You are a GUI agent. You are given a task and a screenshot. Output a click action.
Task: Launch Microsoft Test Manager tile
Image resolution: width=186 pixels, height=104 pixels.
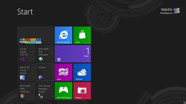(45, 54)
